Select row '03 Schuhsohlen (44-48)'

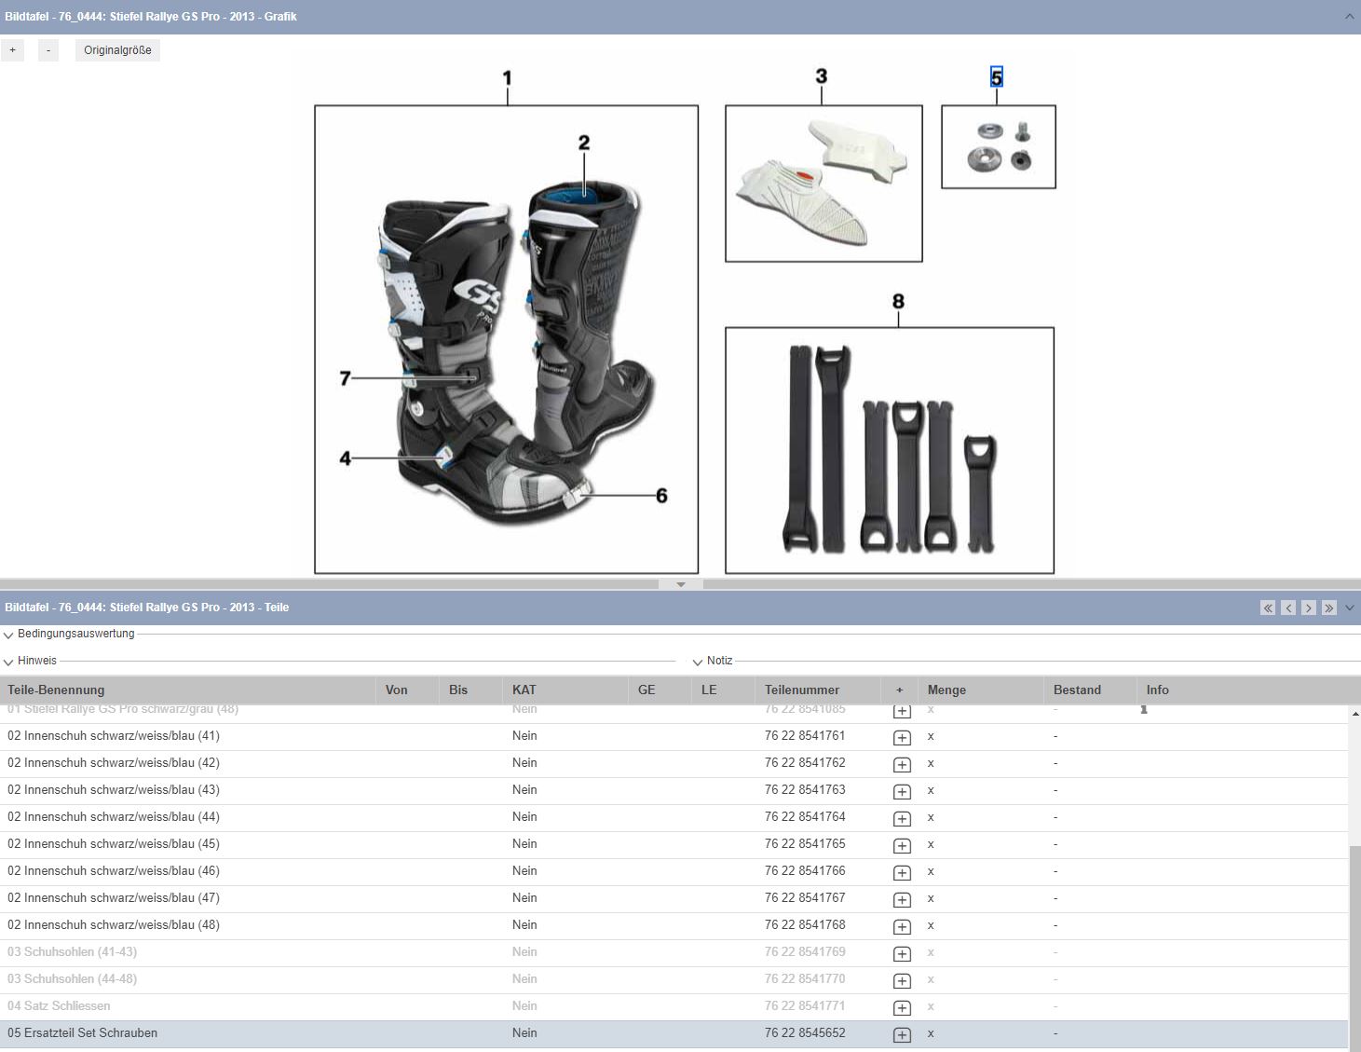(x=674, y=979)
